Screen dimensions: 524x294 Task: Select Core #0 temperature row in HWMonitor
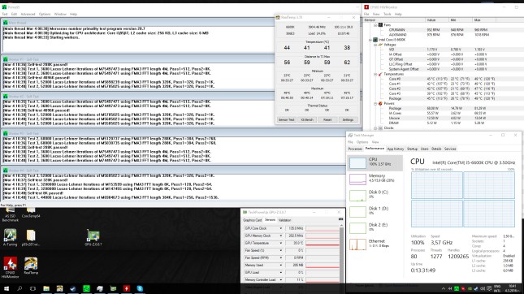tap(443, 79)
